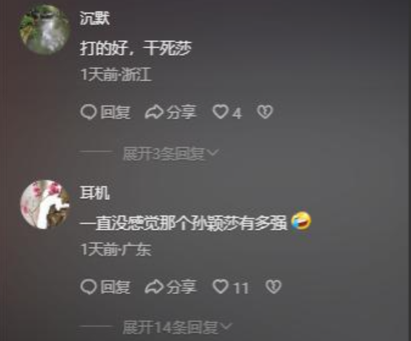This screenshot has height=341, width=411.
Task: Click reply bubble icon under 耳机's comment
Action: tap(89, 286)
